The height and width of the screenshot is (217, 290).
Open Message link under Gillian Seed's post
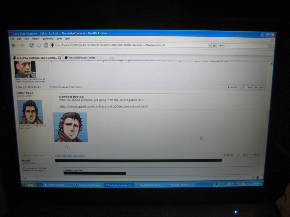(67, 156)
